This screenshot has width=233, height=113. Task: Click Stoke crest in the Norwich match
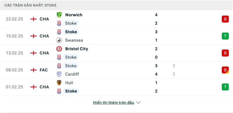(x=59, y=23)
